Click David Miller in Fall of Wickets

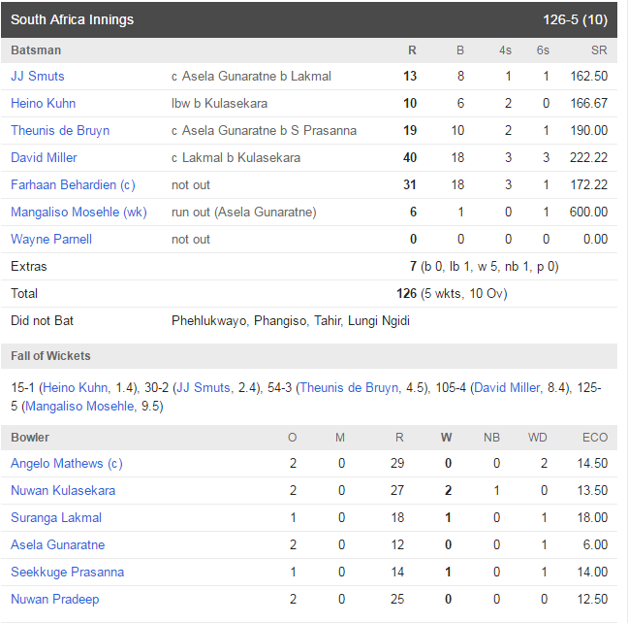coord(506,388)
